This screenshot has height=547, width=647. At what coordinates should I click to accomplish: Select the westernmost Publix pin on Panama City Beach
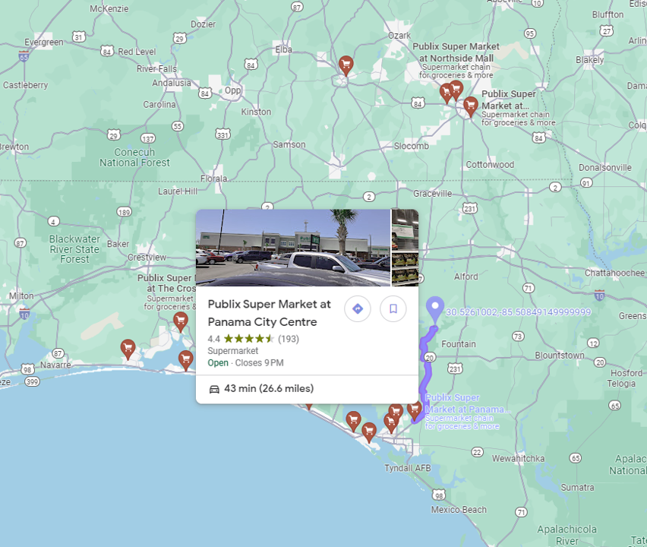(353, 421)
